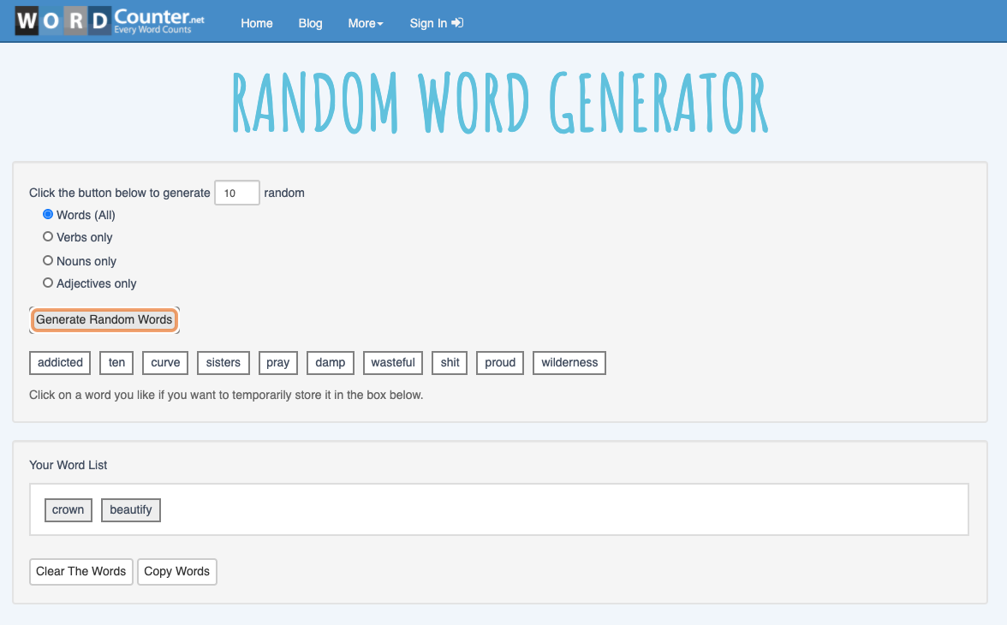This screenshot has width=1007, height=625.
Task: Select the Nouns only radio button
Action: click(48, 260)
